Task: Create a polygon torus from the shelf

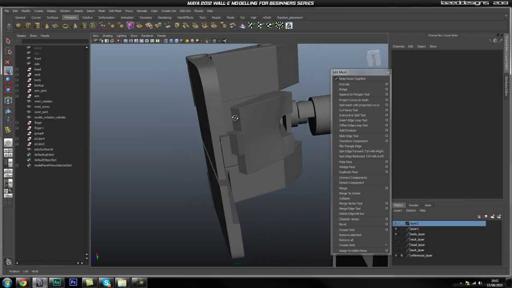Action: click(x=65, y=26)
